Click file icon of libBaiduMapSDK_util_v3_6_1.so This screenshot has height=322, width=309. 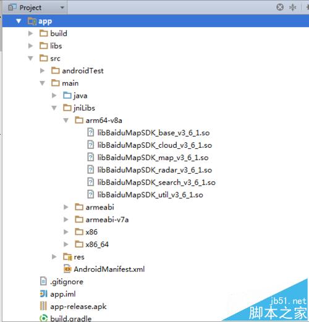click(90, 195)
